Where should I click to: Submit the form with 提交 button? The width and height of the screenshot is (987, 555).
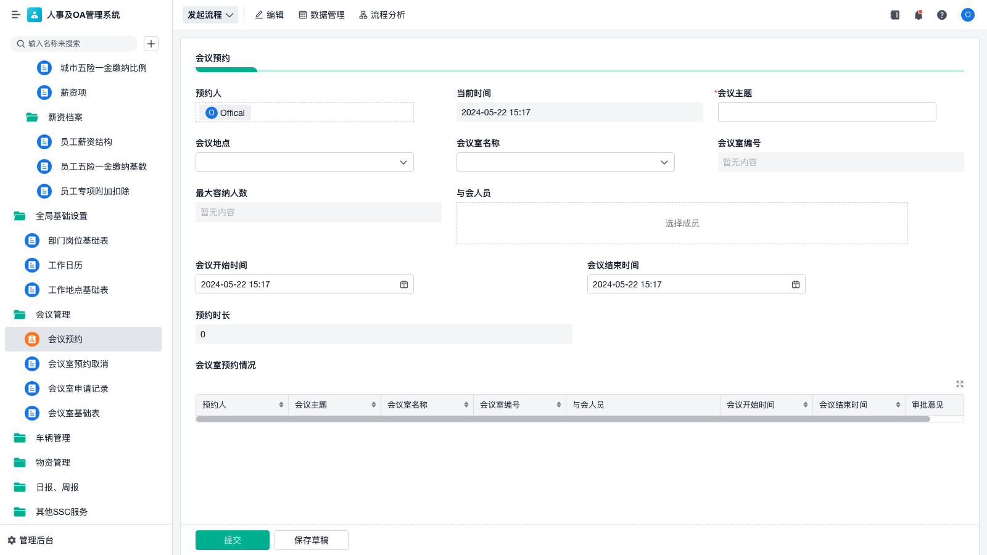point(233,540)
